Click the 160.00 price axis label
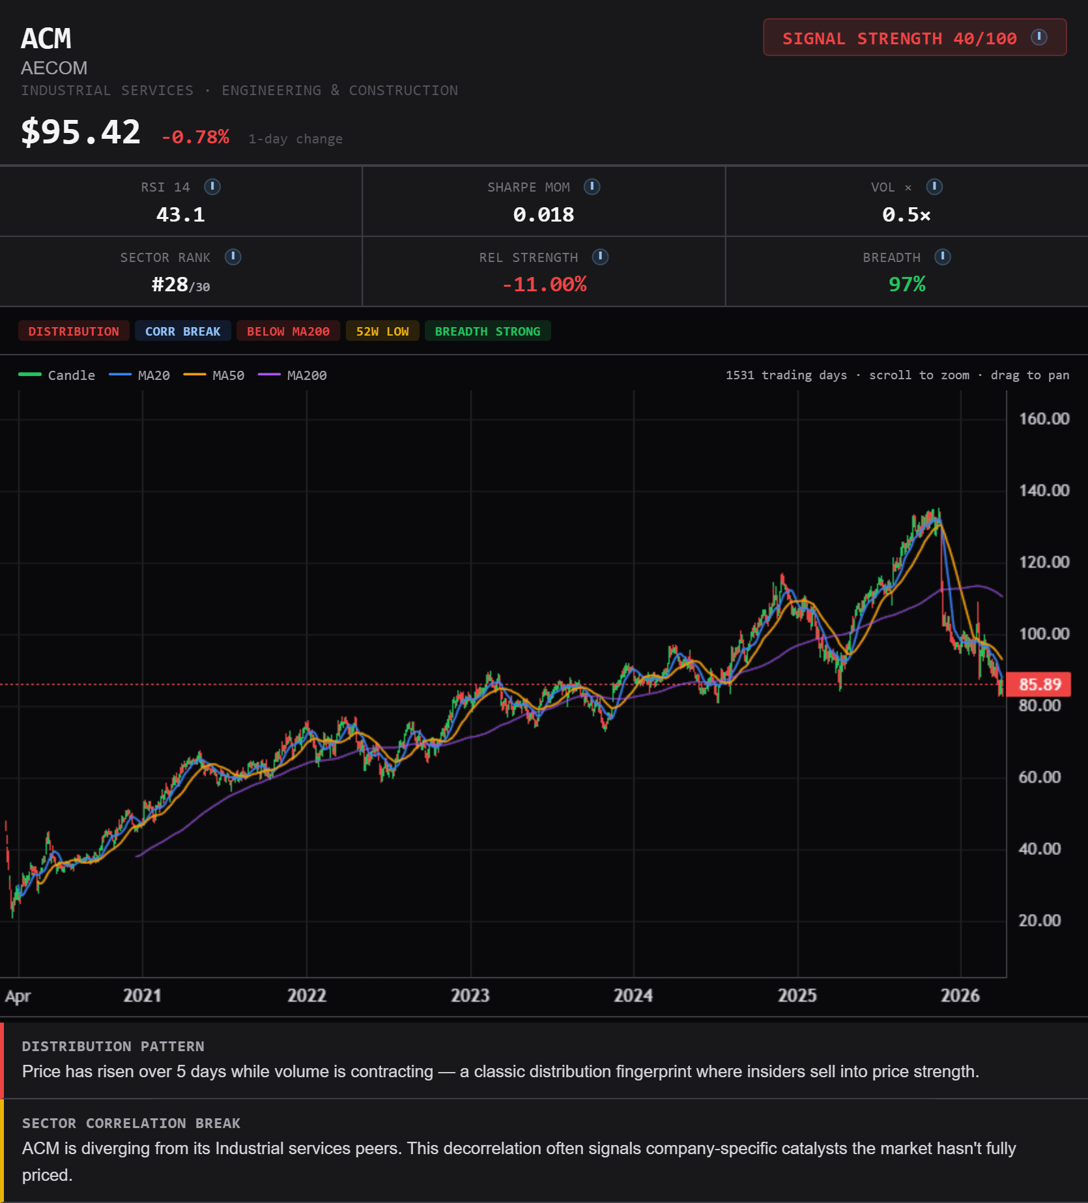1088x1203 pixels. click(x=1044, y=418)
